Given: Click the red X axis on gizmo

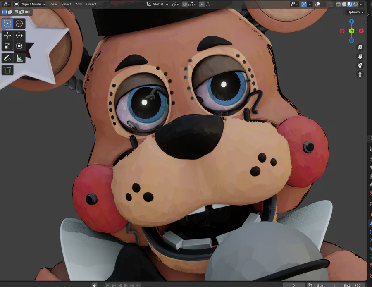Looking at the screenshot, I should (361, 31).
